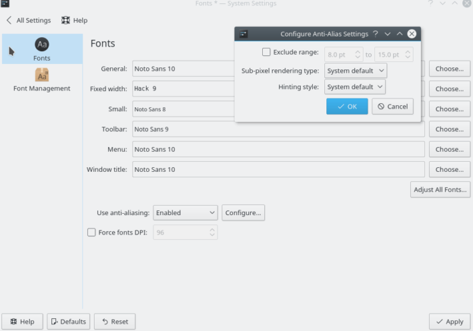Viewport: 473px width, 331px height.
Task: Minimize the anti-alias dialog
Action: (x=387, y=34)
